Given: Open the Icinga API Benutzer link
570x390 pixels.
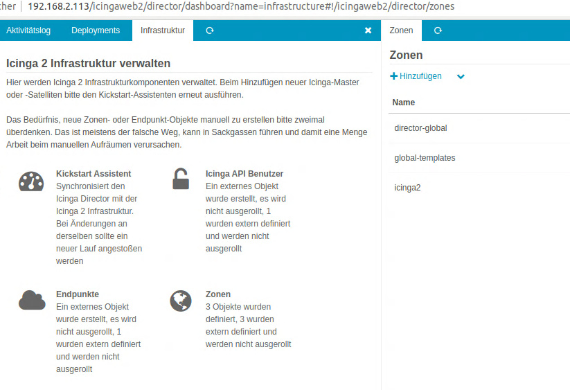Looking at the screenshot, I should pos(244,174).
